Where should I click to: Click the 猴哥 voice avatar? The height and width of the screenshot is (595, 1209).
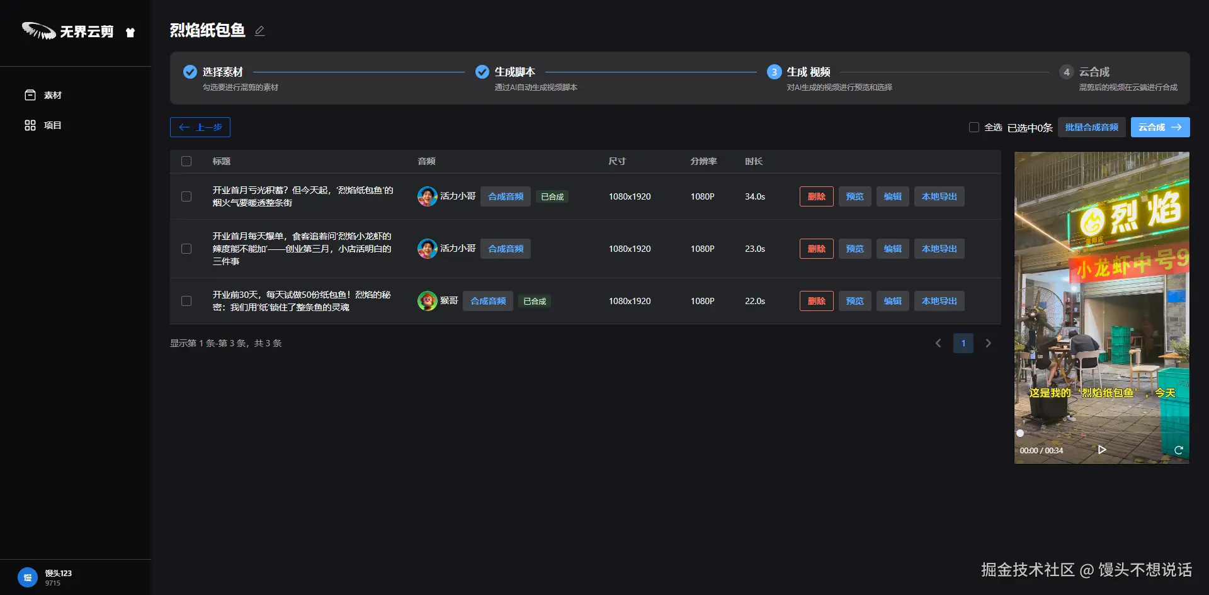click(428, 301)
